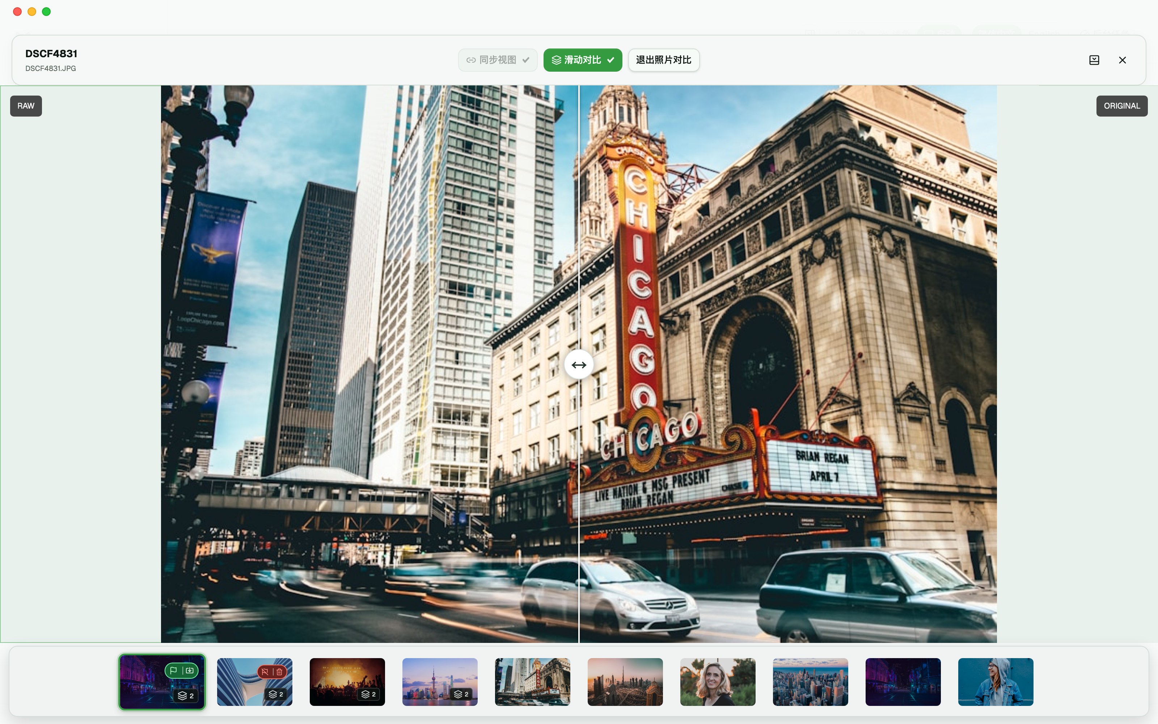Select the Chicago theatre thumbnail
Screen dimensions: 1158x724
coord(533,681)
